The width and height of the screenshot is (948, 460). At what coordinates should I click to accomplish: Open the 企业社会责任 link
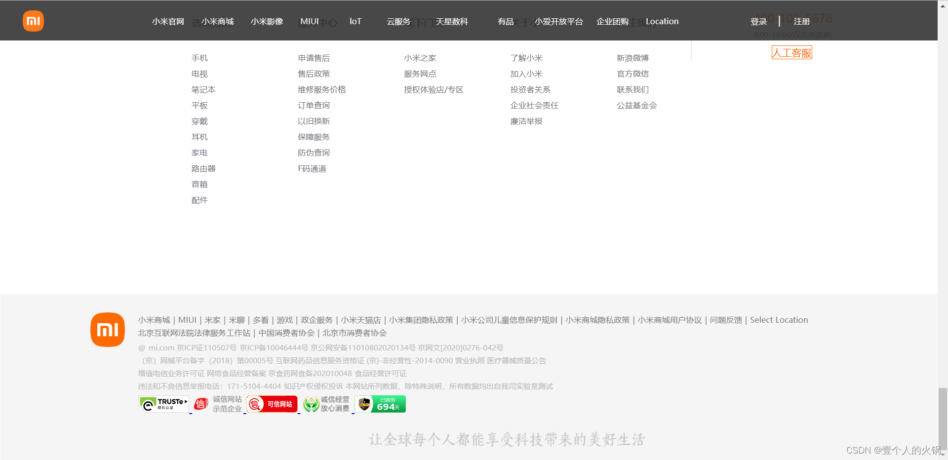(x=534, y=106)
